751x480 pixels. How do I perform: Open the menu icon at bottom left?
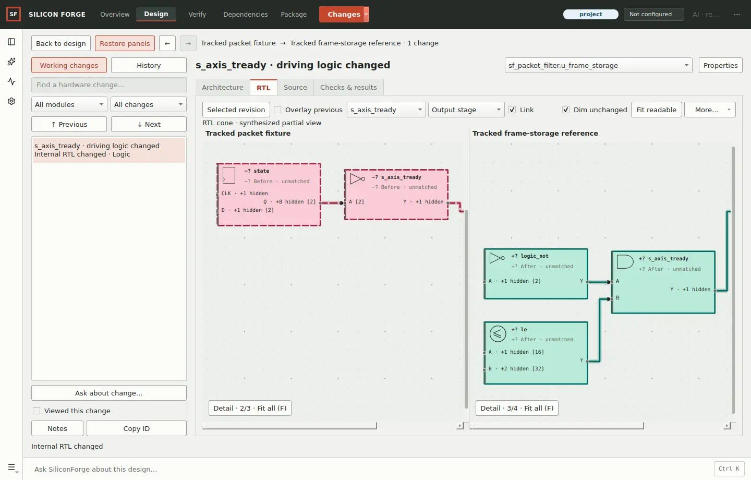pyautogui.click(x=12, y=468)
